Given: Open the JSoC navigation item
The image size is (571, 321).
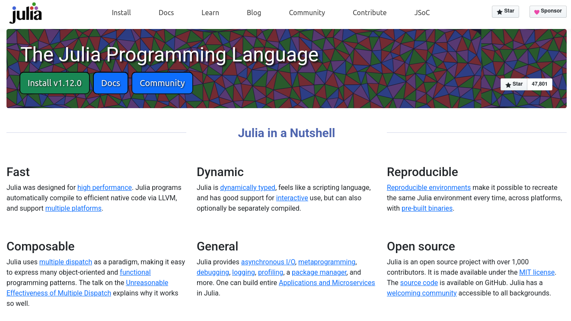Looking at the screenshot, I should pos(422,13).
